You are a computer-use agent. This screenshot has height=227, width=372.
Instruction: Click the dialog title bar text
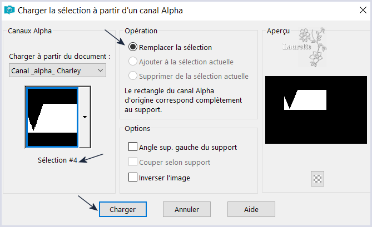coord(100,11)
